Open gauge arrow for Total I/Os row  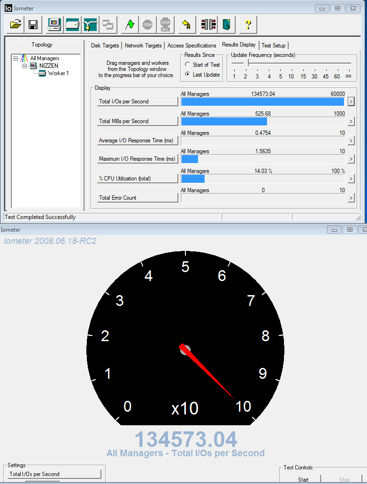pyautogui.click(x=351, y=101)
